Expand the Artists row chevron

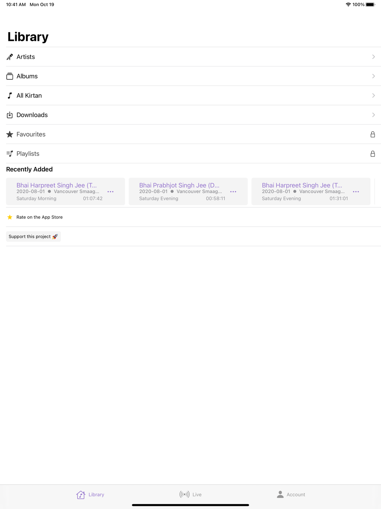pos(373,57)
